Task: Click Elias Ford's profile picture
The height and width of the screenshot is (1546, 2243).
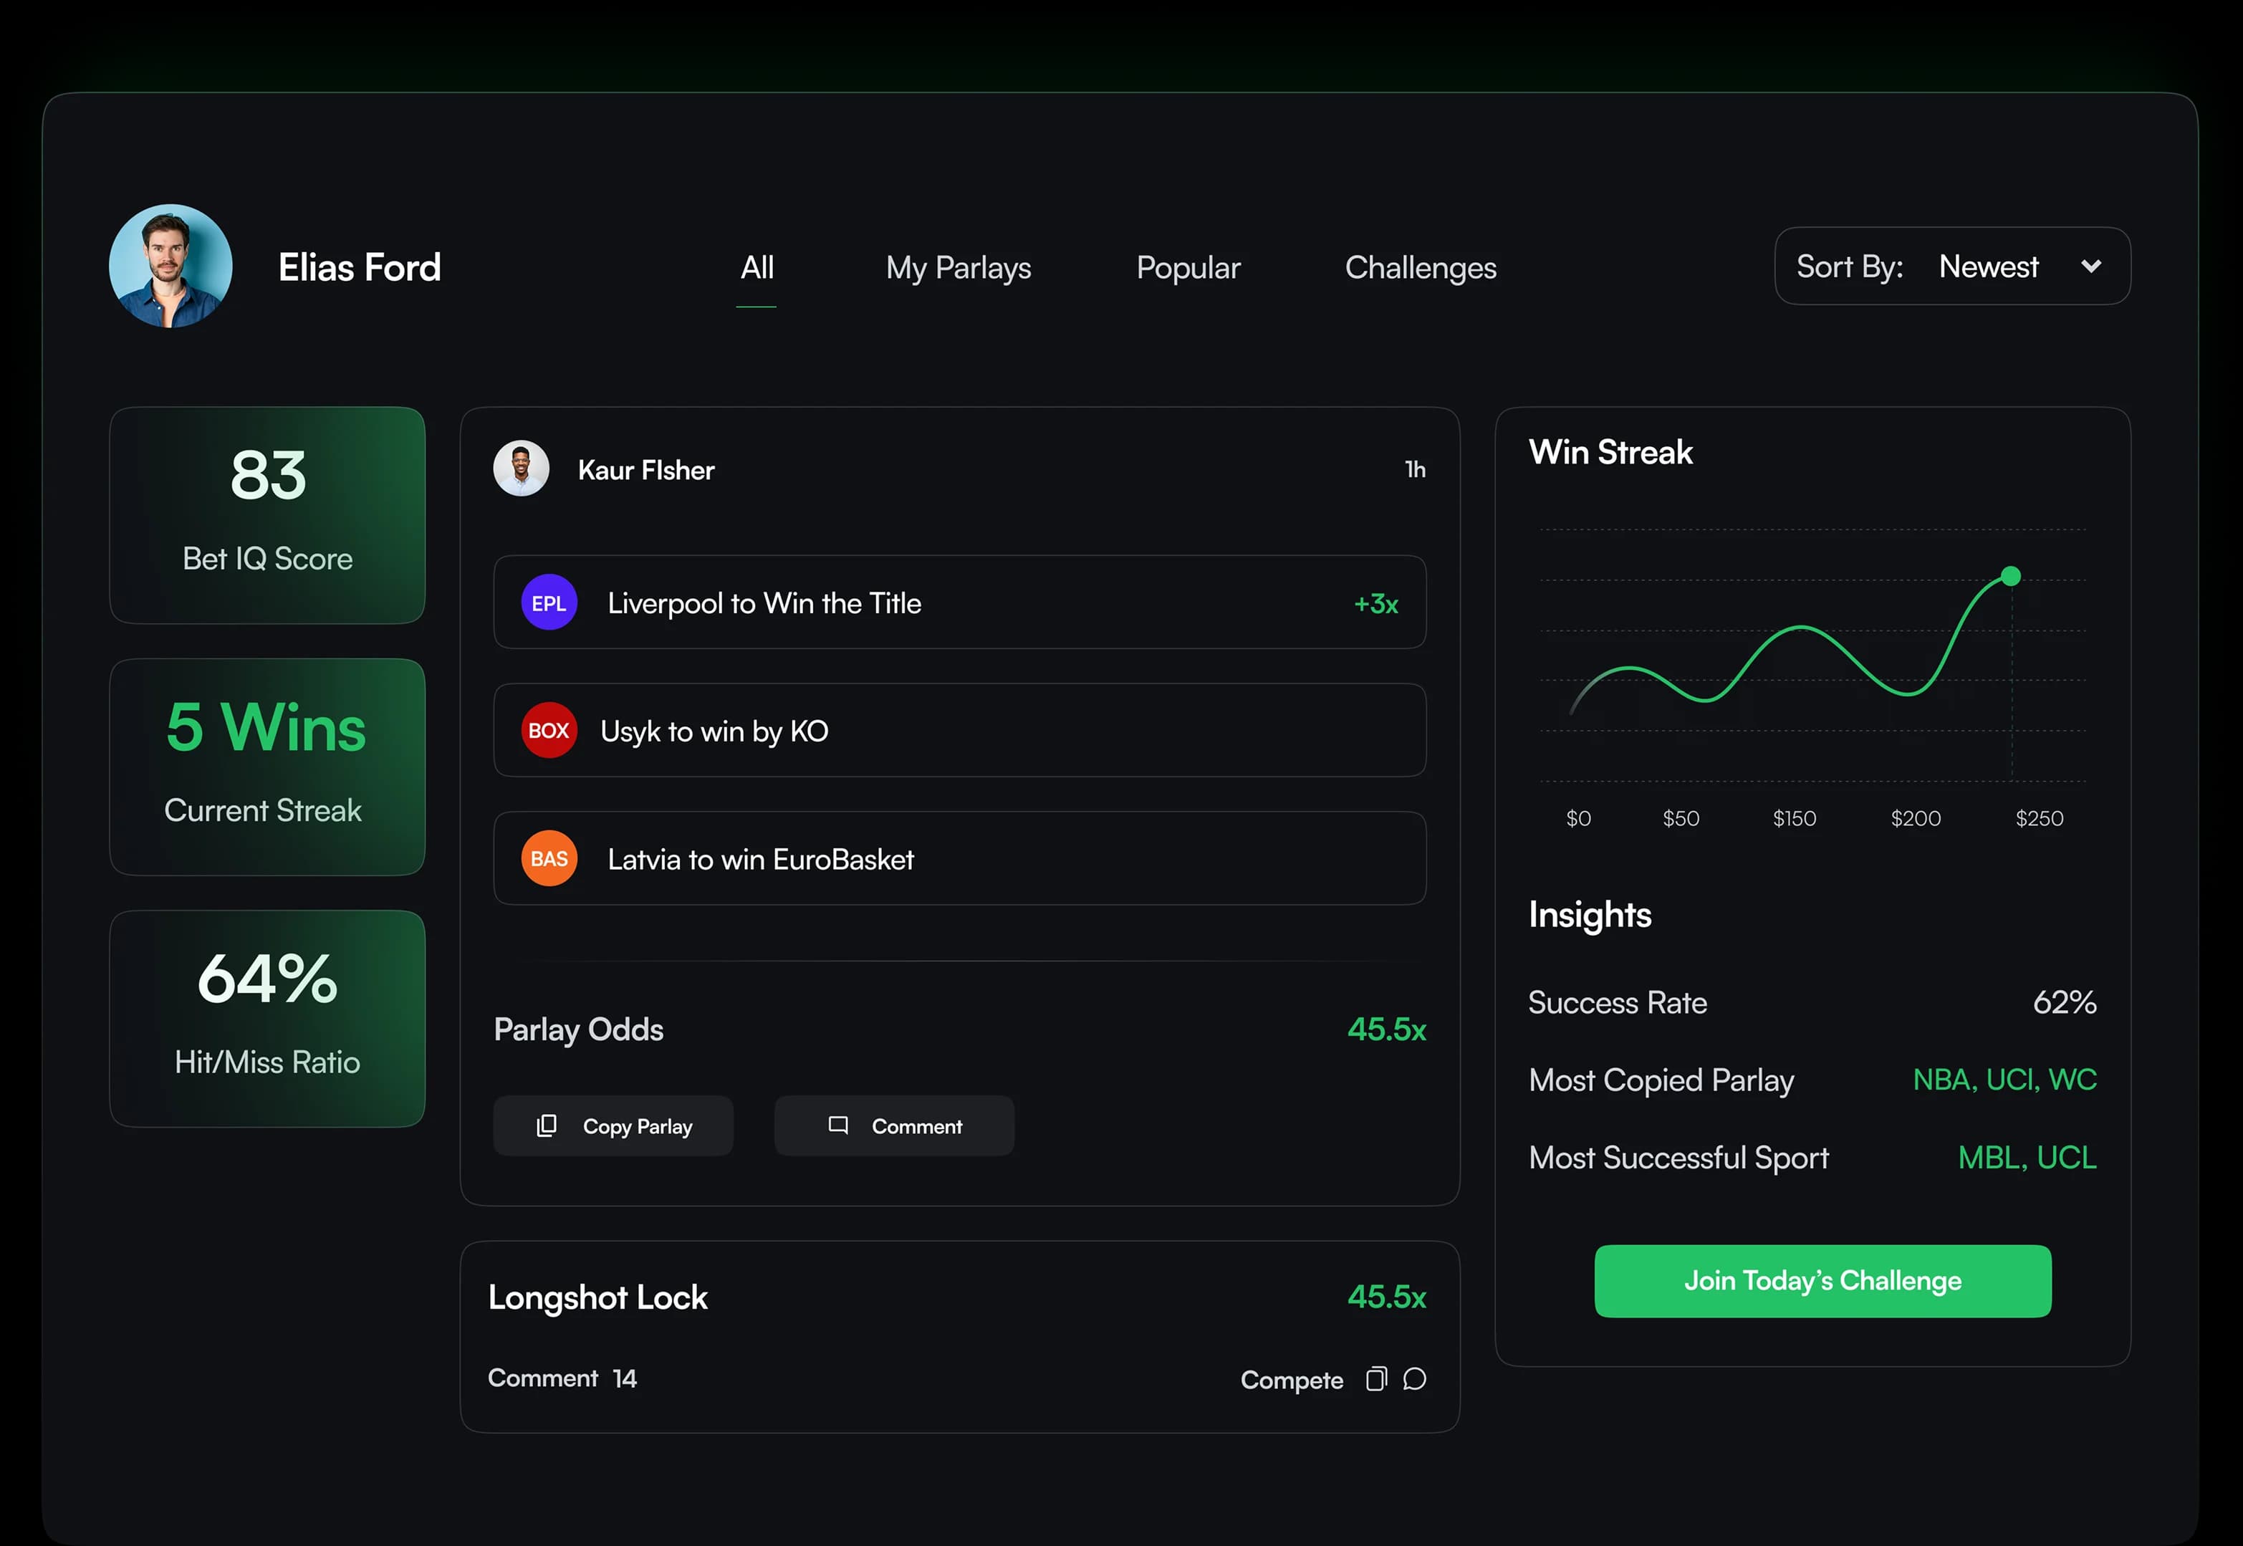Action: point(170,267)
